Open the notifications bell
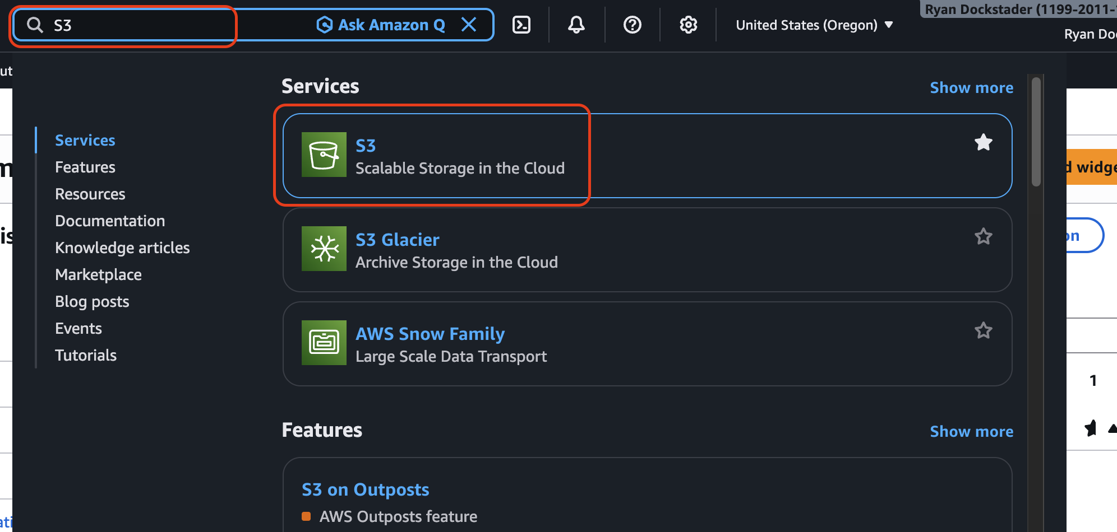1117x532 pixels. (x=576, y=25)
